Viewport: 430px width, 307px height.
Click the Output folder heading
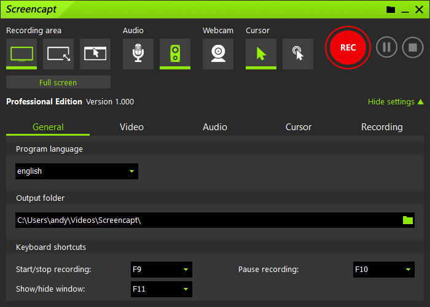pyautogui.click(x=41, y=198)
